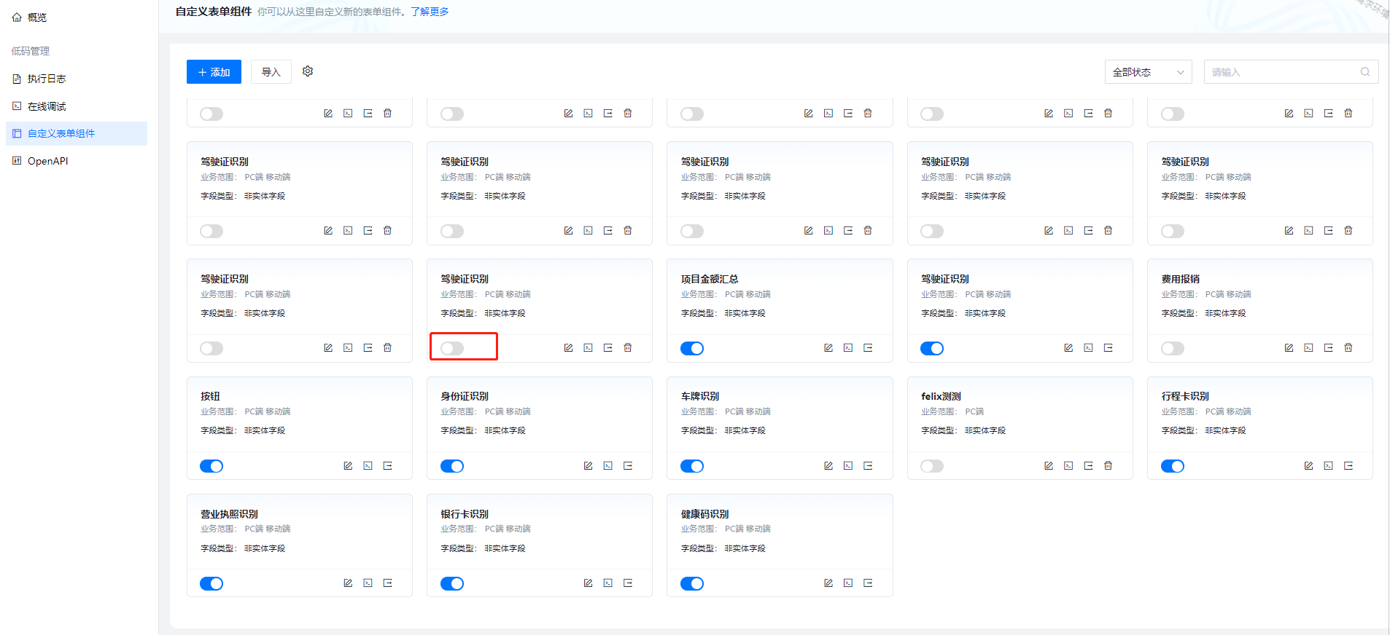The width and height of the screenshot is (1390, 635).
Task: Open the 全部状态 status dropdown
Action: 1148,72
